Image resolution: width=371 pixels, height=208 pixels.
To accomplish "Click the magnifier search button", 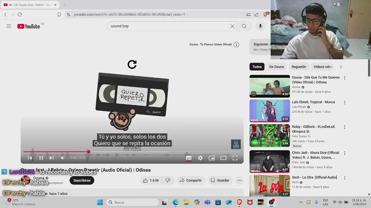I will pyautogui.click(x=244, y=26).
